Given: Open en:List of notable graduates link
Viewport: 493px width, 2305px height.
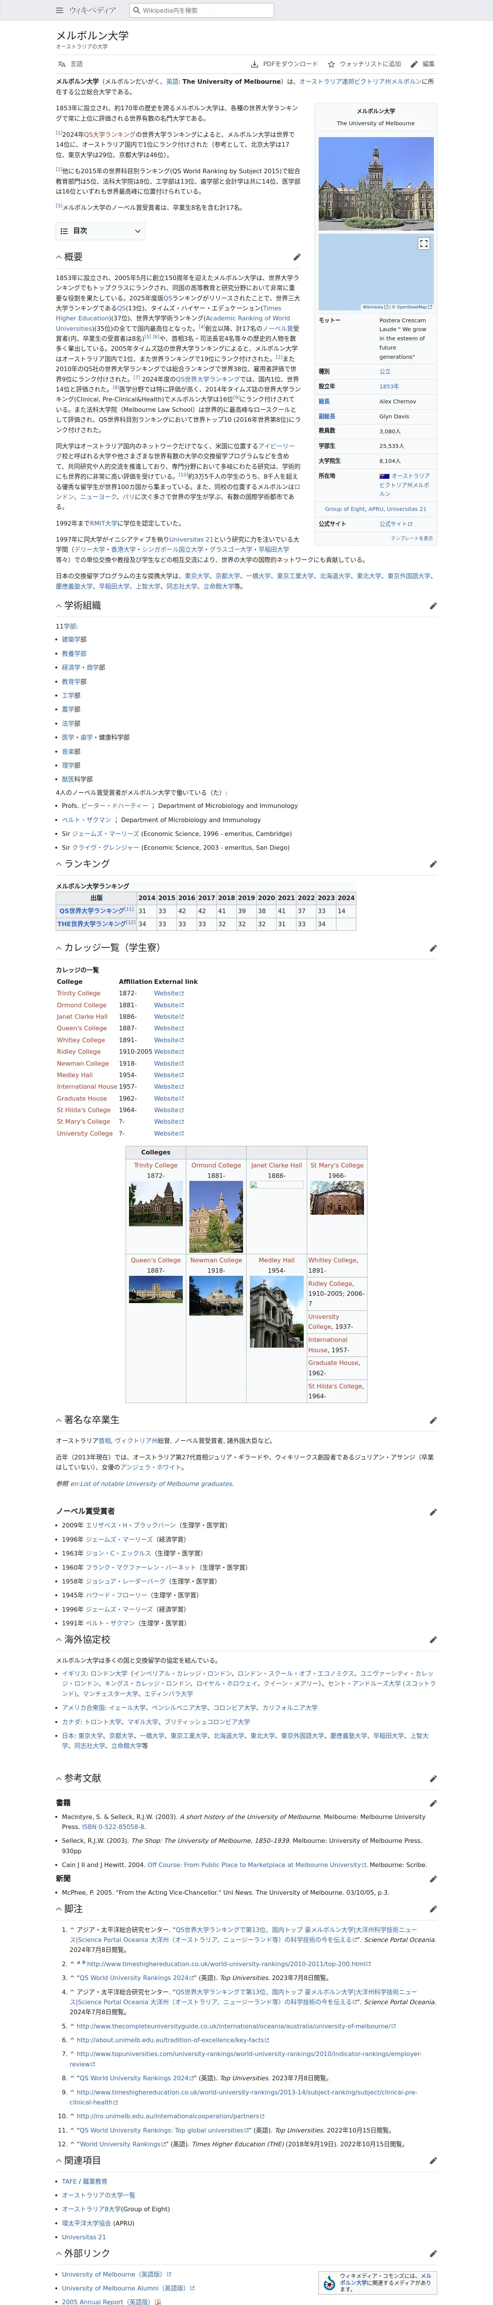Looking at the screenshot, I should click(x=152, y=1484).
